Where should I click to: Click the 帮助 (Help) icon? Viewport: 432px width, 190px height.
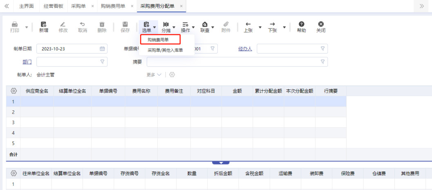[x=301, y=27]
